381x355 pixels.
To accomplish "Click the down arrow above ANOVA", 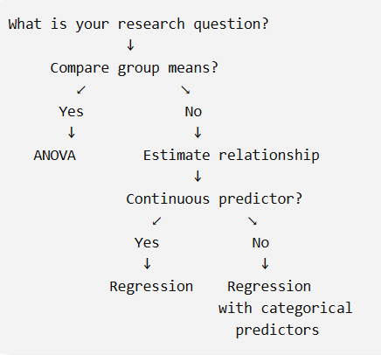I will point(72,133).
